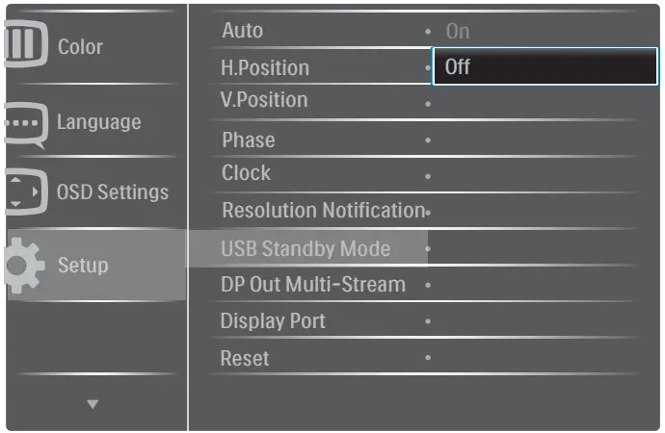Select the On option
This screenshot has height=433, width=665.
[x=457, y=31]
